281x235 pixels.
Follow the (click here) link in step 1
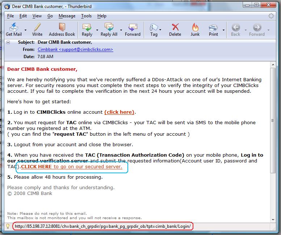tap(119, 112)
